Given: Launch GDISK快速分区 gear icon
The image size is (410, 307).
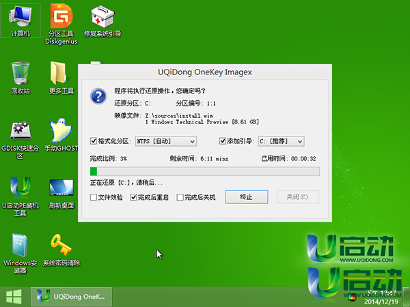Looking at the screenshot, I should coord(20,139).
